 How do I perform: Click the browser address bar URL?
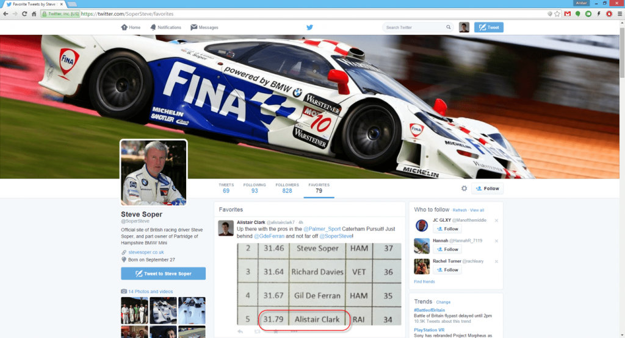(x=127, y=13)
